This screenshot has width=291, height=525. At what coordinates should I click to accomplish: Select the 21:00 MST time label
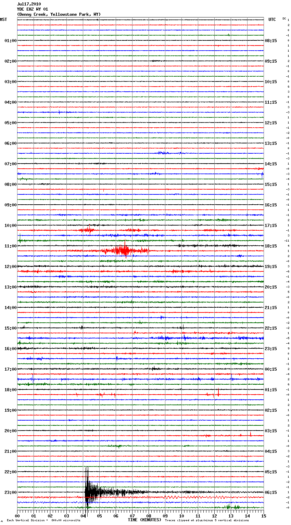pos(11,451)
